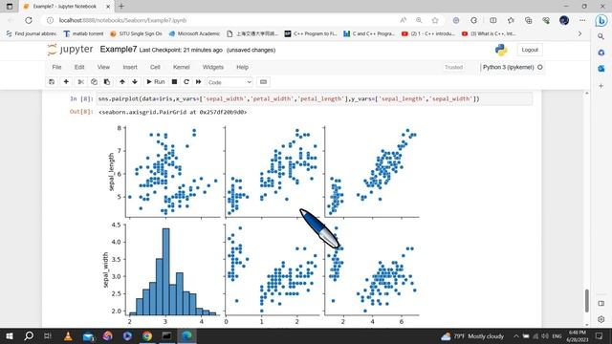Open Task View on the taskbar
The width and height of the screenshot is (612, 344).
(48, 335)
